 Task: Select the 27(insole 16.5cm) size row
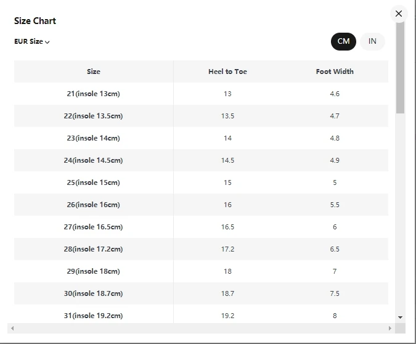(94, 227)
